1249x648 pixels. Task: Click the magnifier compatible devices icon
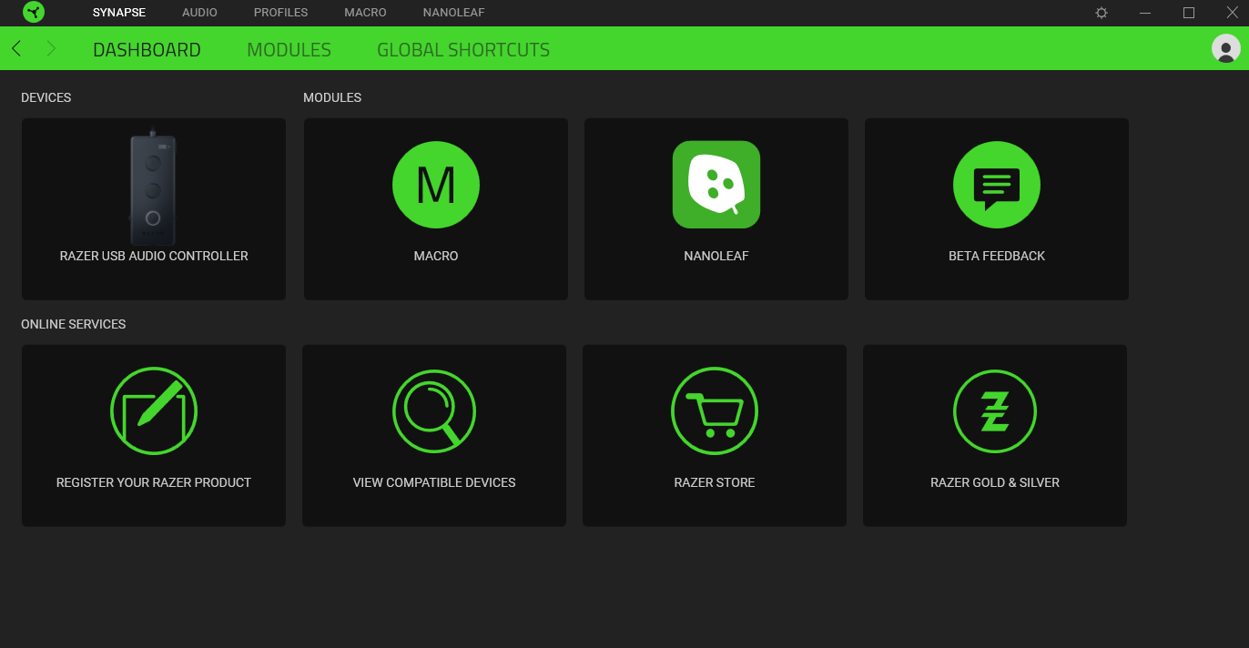(434, 410)
